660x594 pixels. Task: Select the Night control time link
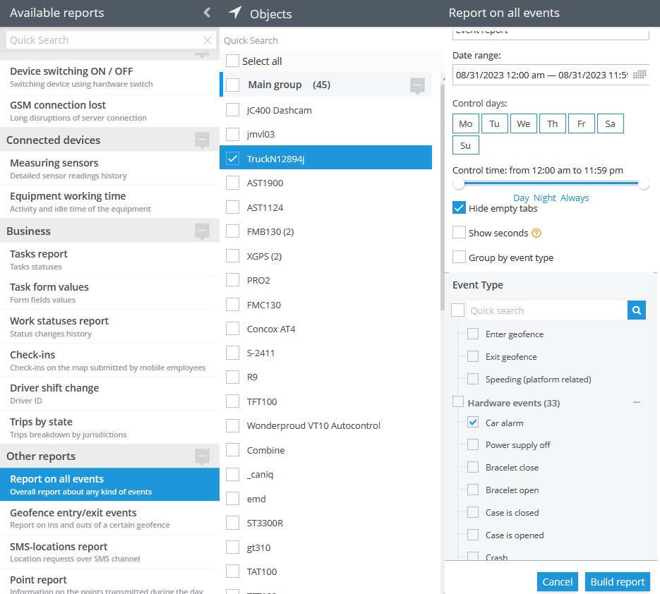(544, 198)
